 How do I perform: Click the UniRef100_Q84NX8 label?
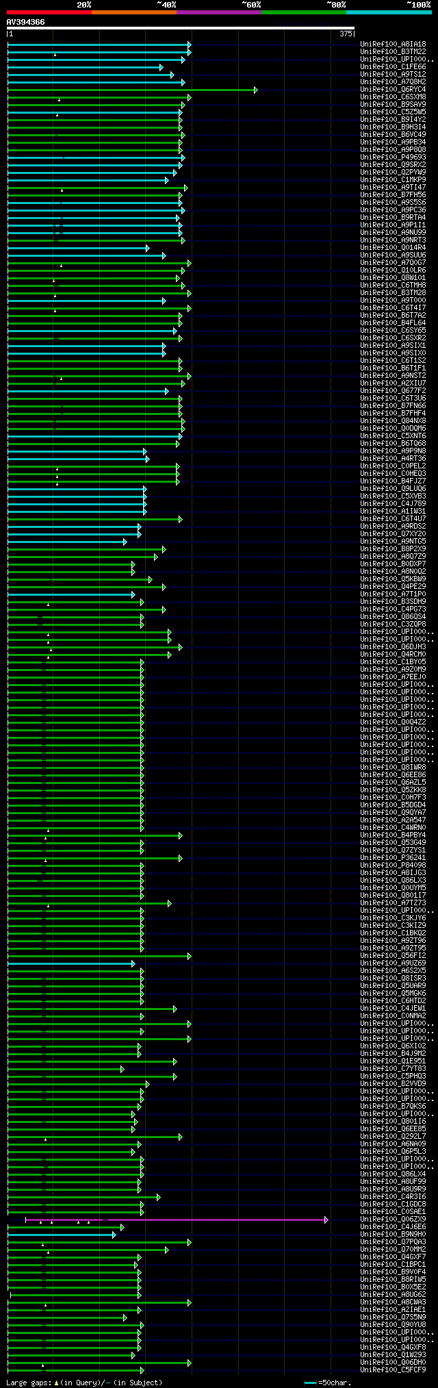click(393, 421)
